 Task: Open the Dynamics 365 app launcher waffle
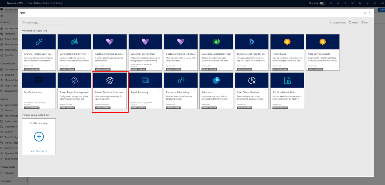[x=3, y=3]
